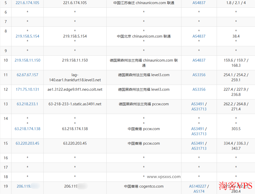Click the AS174 link in the last row

(x=199, y=191)
